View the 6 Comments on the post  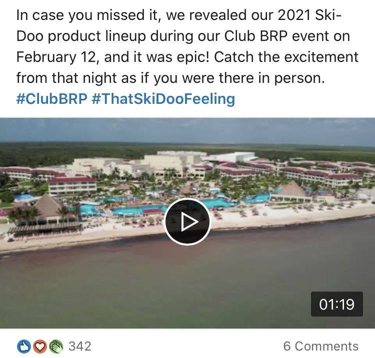point(320,347)
